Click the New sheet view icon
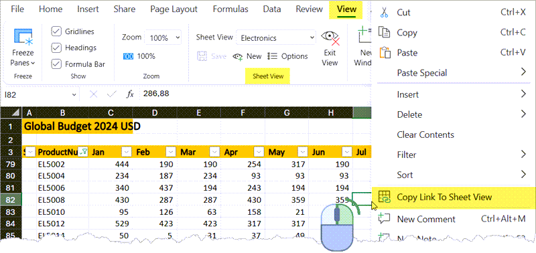Screen dimensions: 536x253 click(238, 57)
